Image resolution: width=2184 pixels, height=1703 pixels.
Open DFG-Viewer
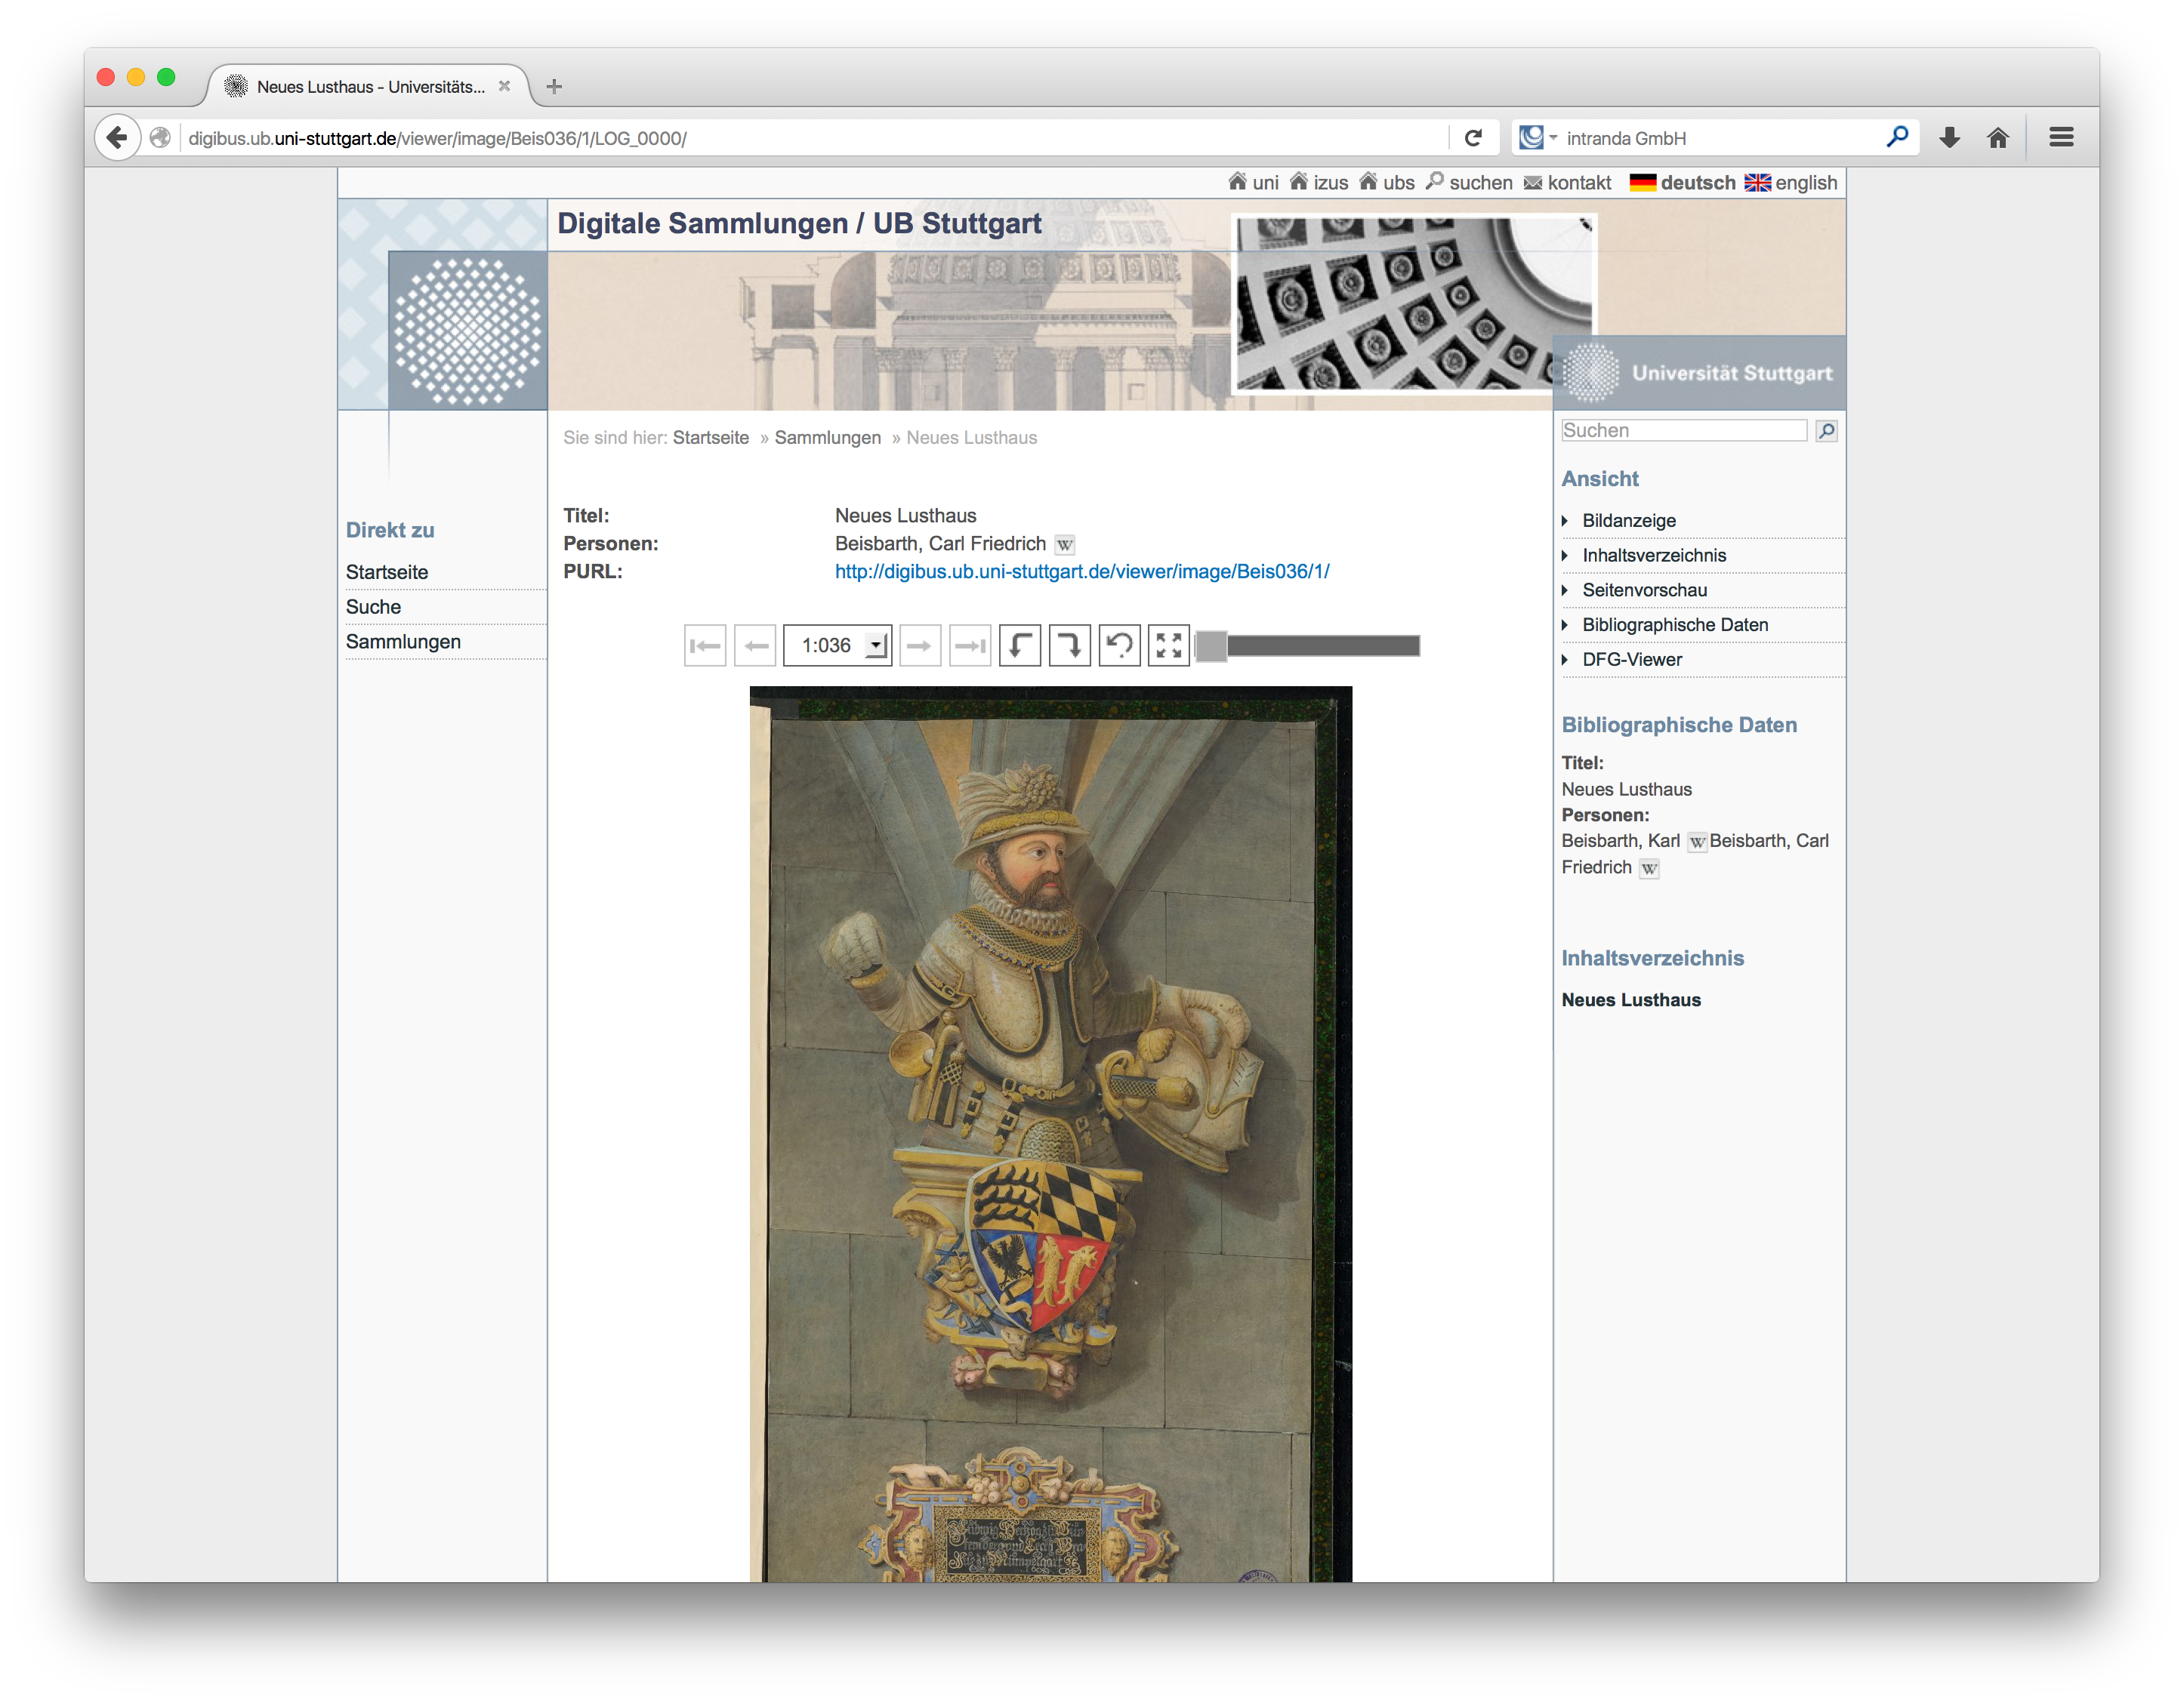[1632, 660]
